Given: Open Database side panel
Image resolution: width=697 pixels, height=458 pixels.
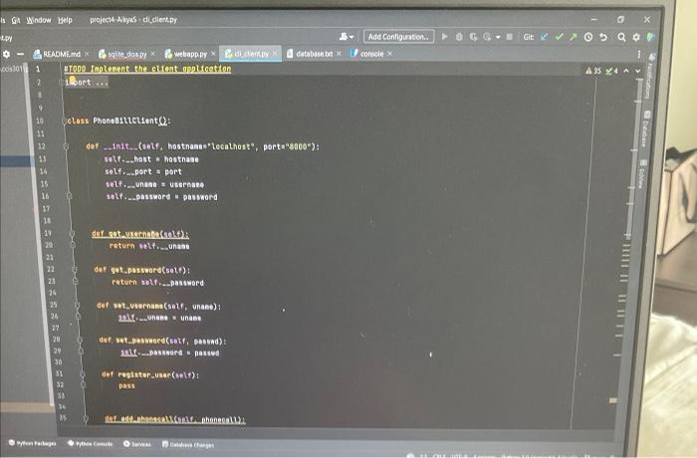Looking at the screenshot, I should 644,128.
